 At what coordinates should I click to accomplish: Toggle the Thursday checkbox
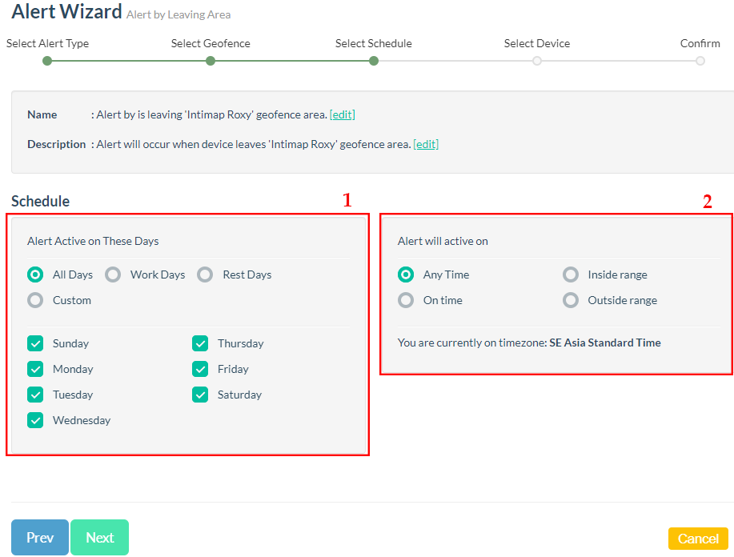point(200,343)
